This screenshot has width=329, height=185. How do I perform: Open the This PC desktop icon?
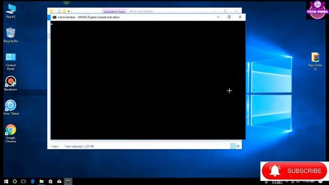[11, 11]
